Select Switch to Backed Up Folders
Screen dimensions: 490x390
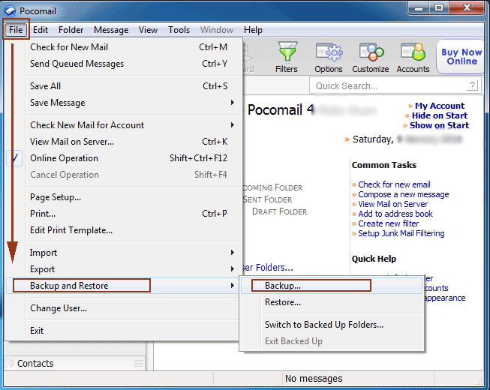[x=332, y=325]
